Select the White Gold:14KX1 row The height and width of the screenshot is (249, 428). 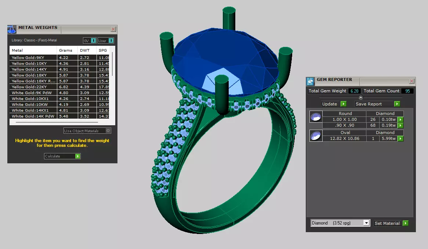click(x=59, y=110)
